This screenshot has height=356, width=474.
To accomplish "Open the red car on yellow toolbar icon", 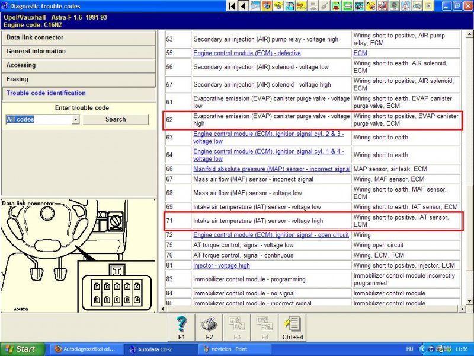I will (301, 6).
